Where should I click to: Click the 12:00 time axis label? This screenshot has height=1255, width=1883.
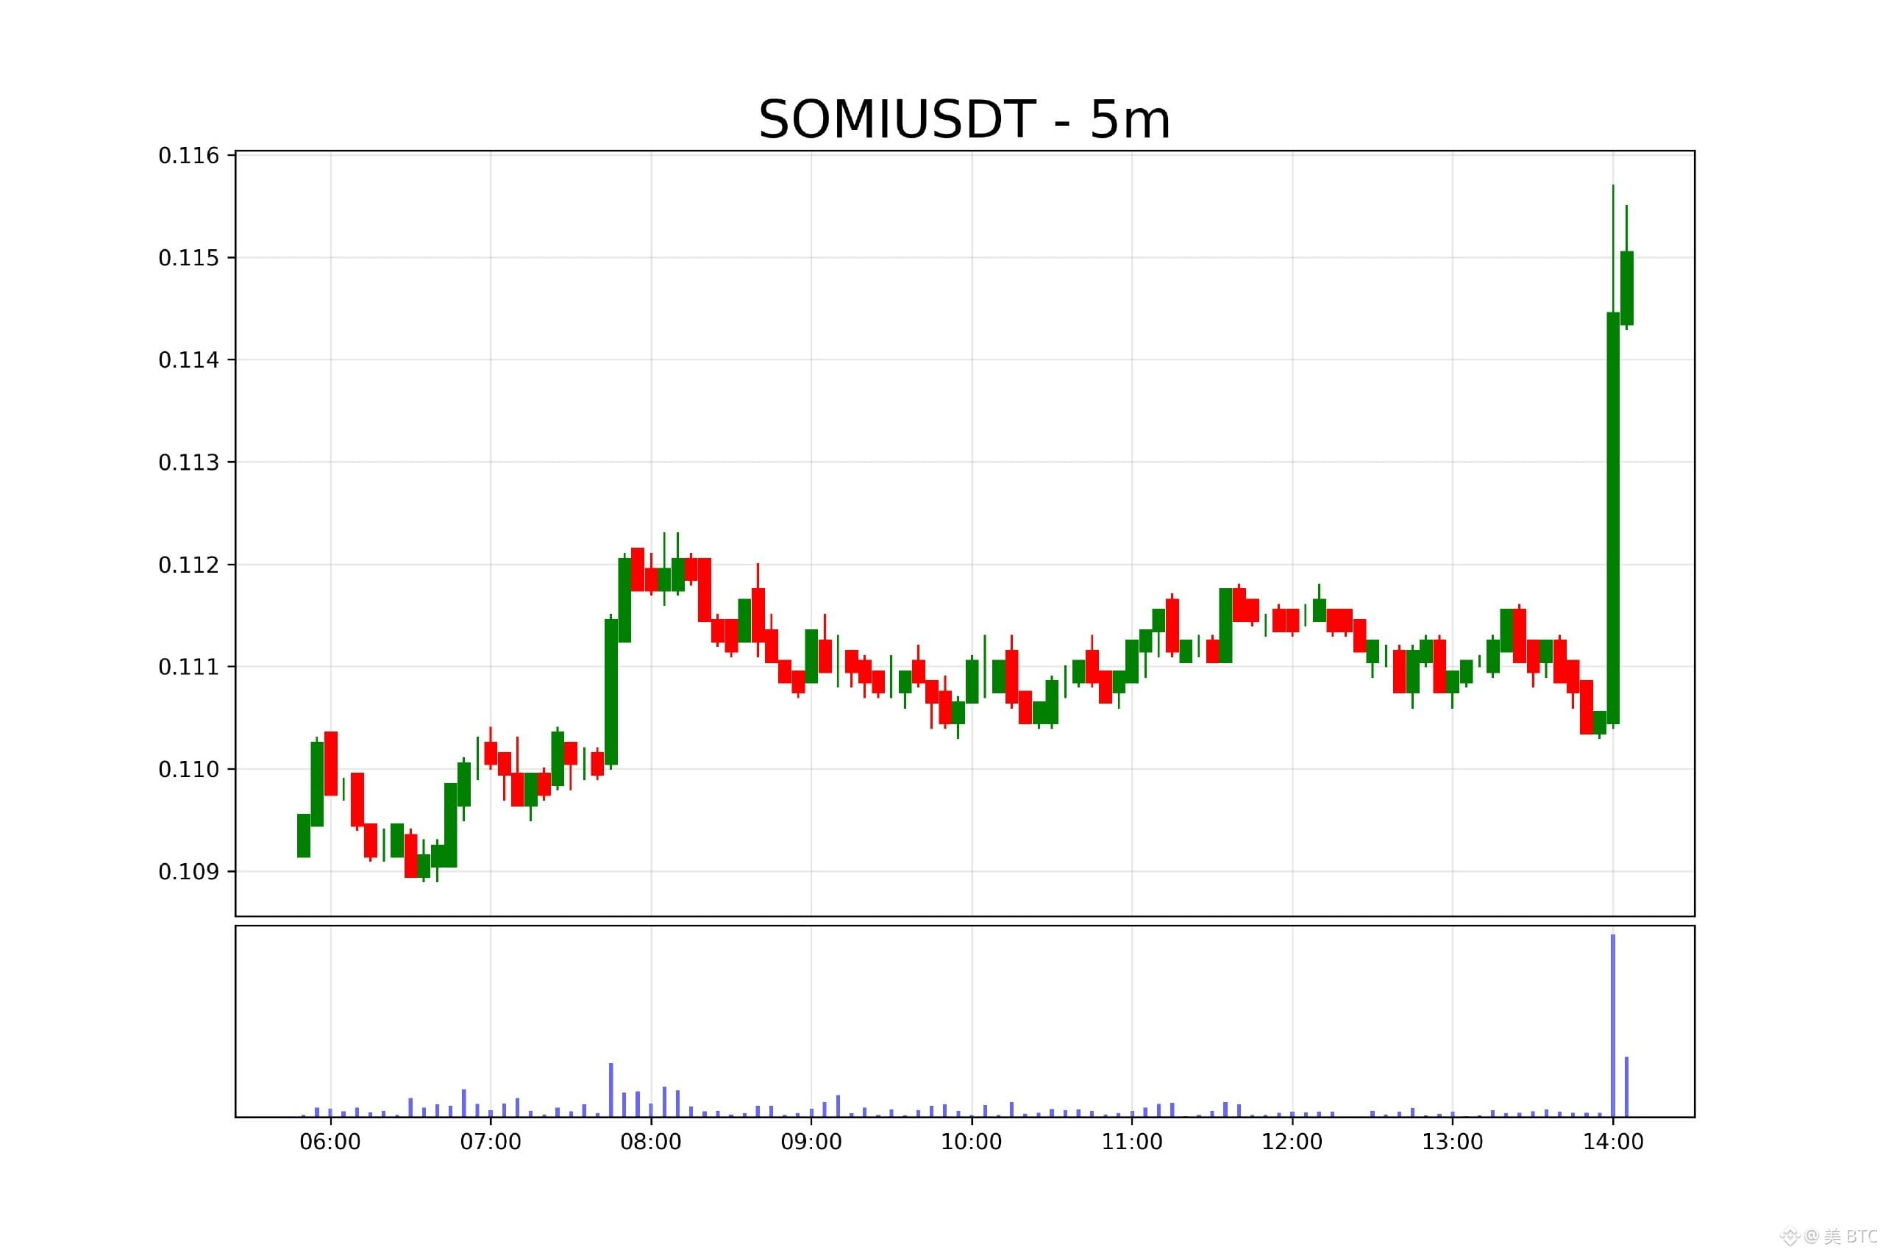(1292, 1141)
